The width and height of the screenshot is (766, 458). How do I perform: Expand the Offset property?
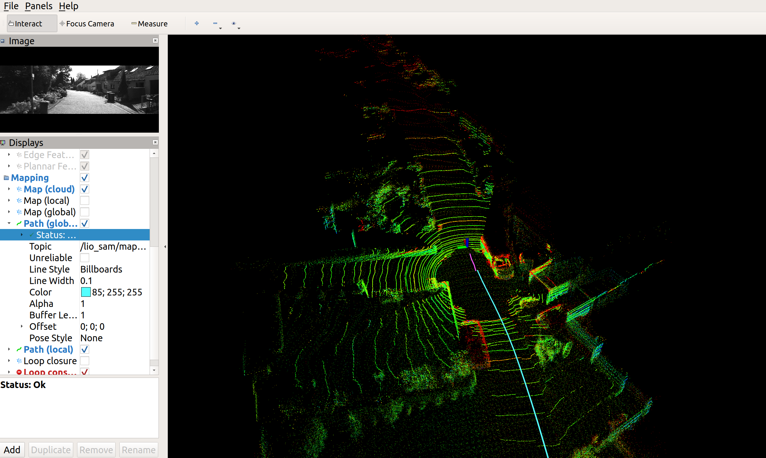pos(22,326)
